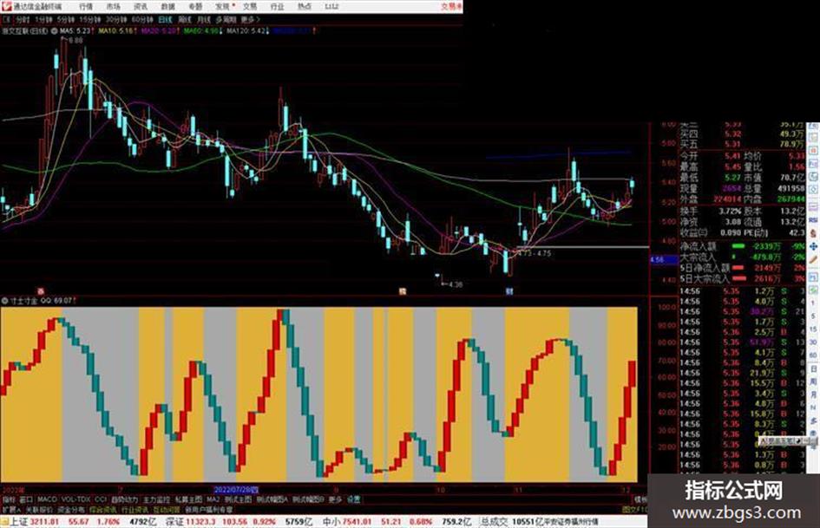This screenshot has height=528, width=820.
Task: Open the 互动问答 link
Action: [x=167, y=509]
